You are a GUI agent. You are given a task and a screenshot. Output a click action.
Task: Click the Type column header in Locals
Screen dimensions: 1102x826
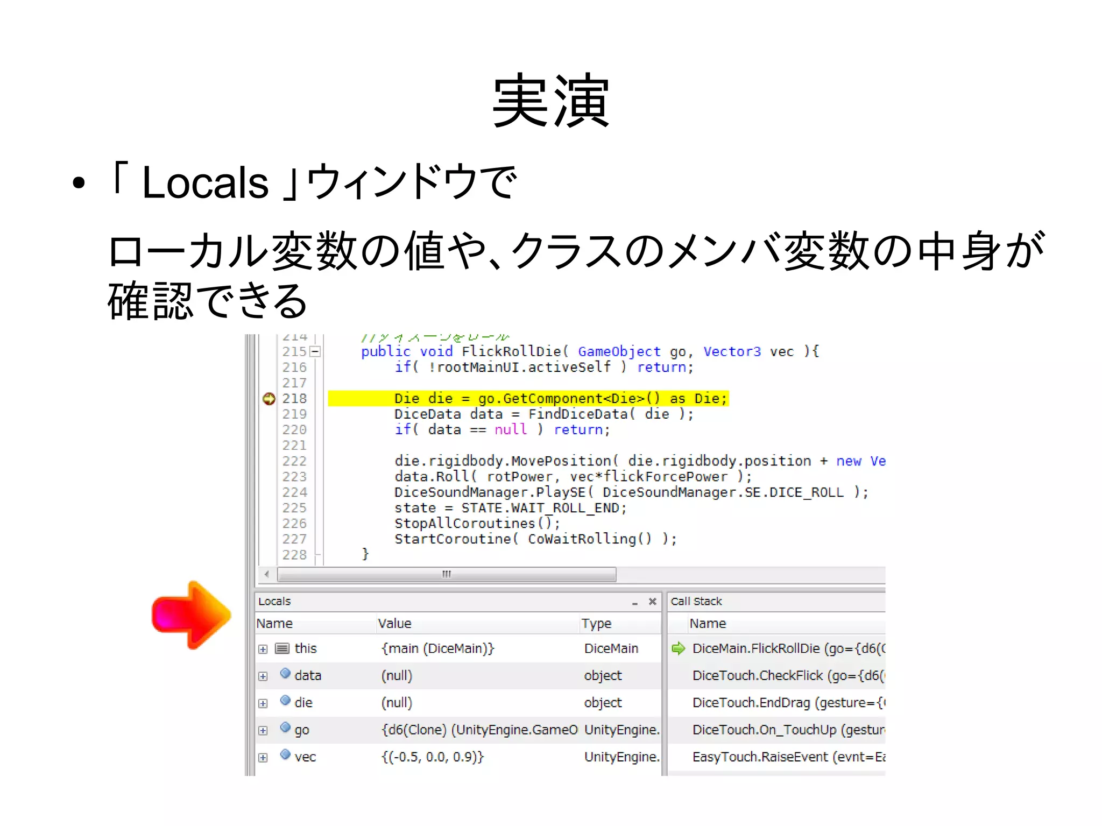click(620, 623)
